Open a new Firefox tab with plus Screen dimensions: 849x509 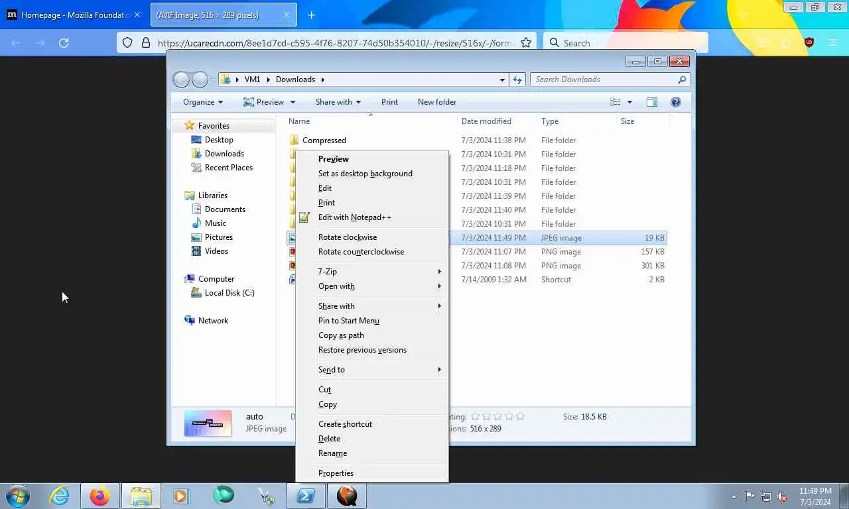click(311, 15)
